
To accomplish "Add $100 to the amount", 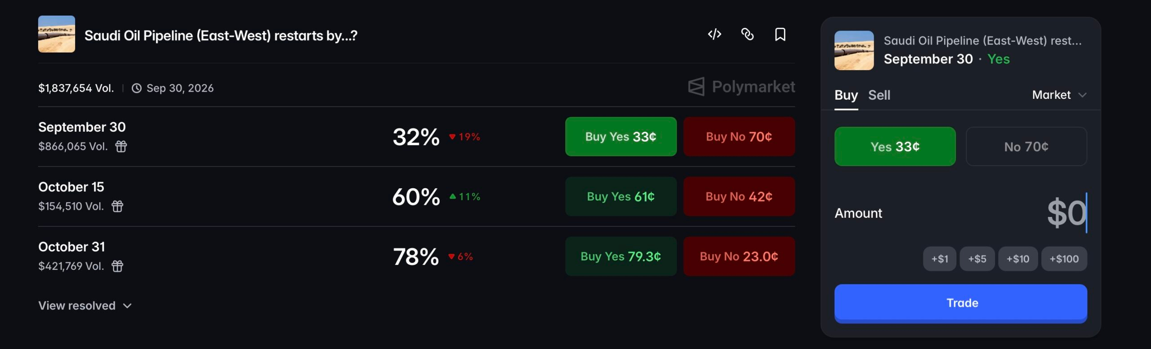I will point(1064,259).
